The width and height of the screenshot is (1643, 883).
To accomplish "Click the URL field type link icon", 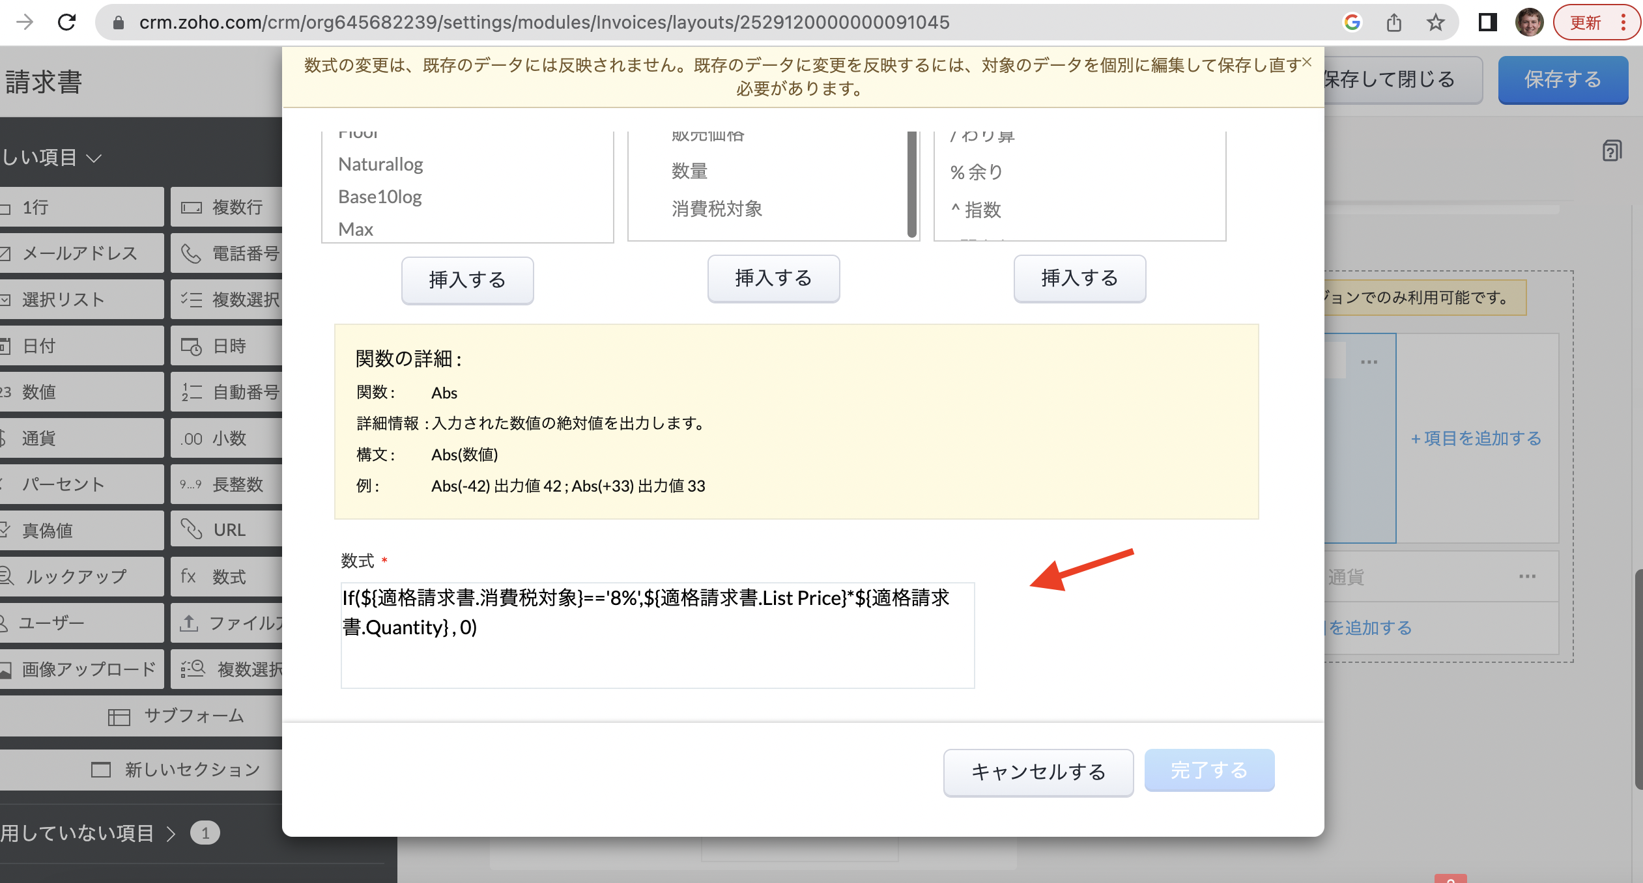I will (191, 529).
